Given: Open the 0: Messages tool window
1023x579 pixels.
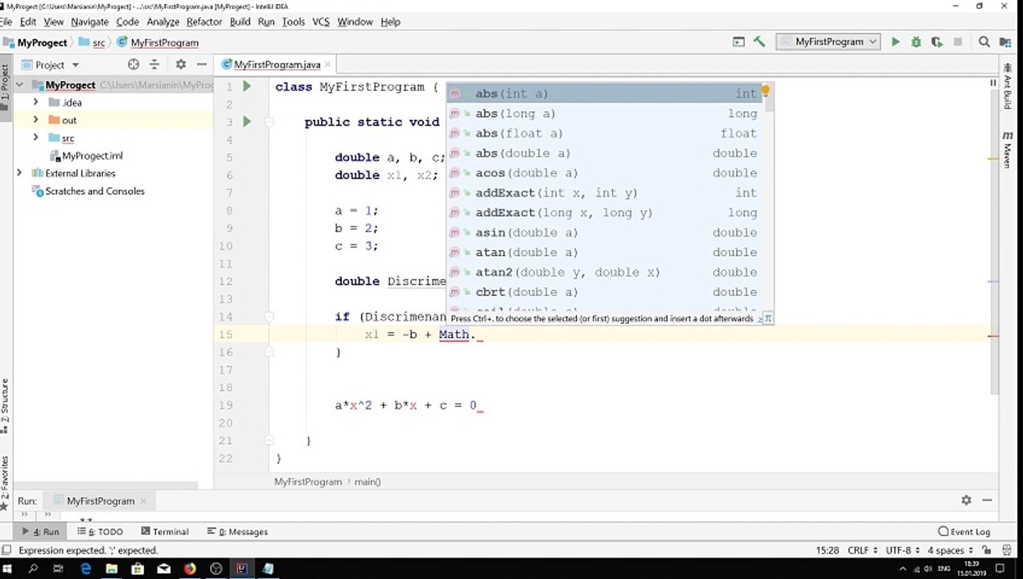Looking at the screenshot, I should pyautogui.click(x=237, y=532).
